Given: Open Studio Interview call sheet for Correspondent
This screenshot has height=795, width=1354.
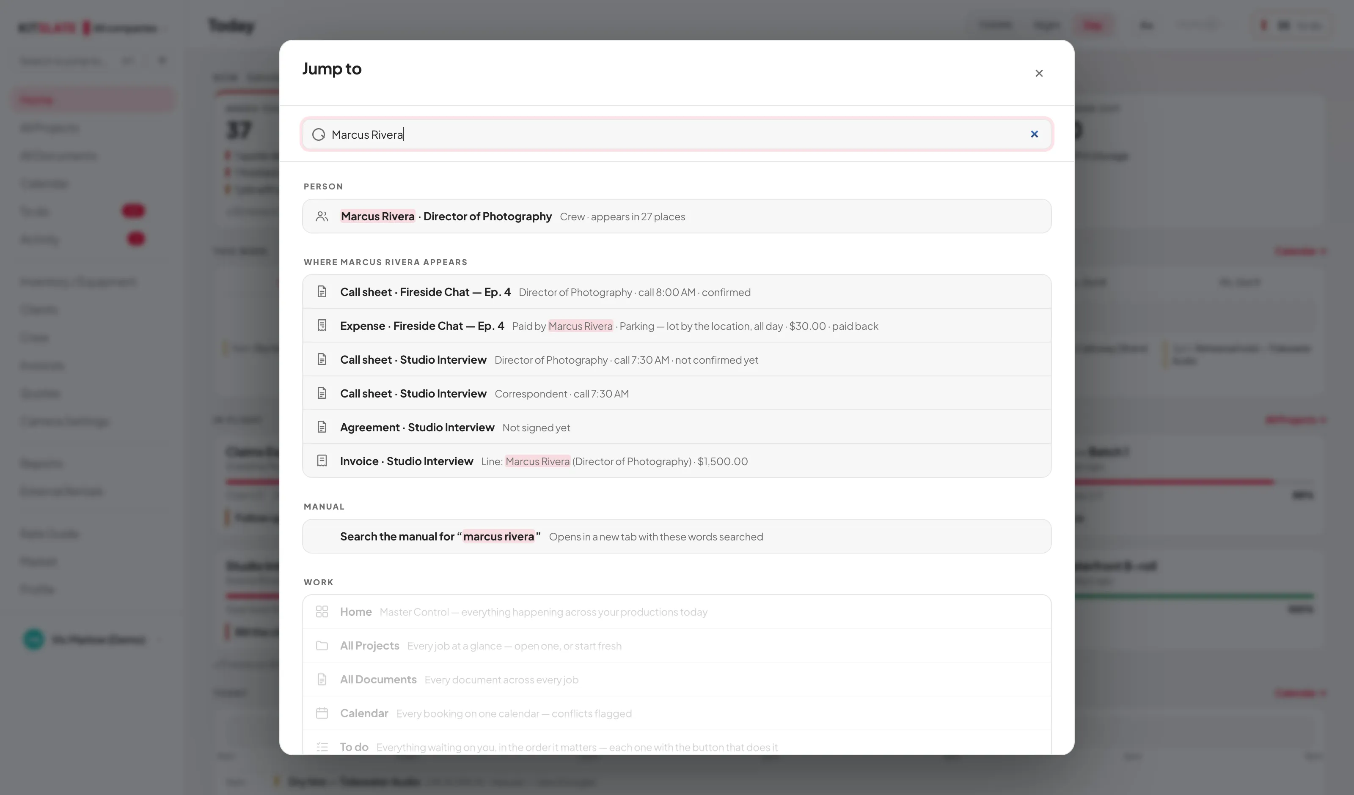Looking at the screenshot, I should (x=677, y=393).
